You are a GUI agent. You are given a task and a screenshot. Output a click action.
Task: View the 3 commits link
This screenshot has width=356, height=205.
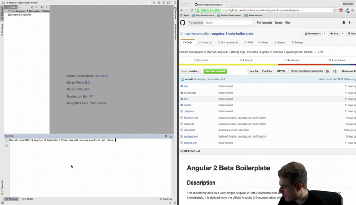coord(201,60)
